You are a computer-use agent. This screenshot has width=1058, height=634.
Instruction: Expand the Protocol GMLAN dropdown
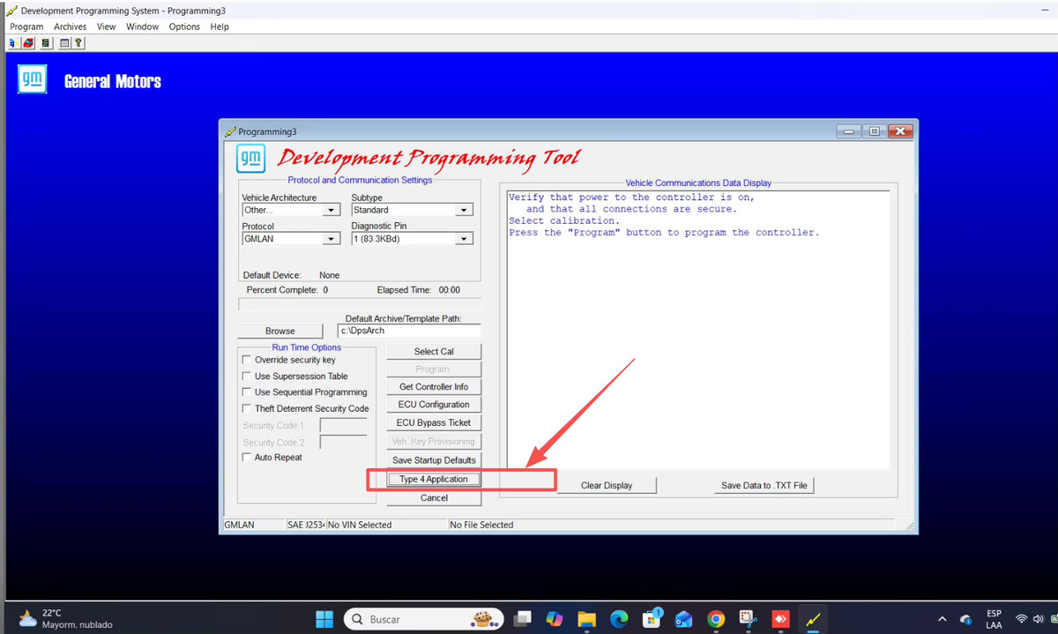click(331, 239)
